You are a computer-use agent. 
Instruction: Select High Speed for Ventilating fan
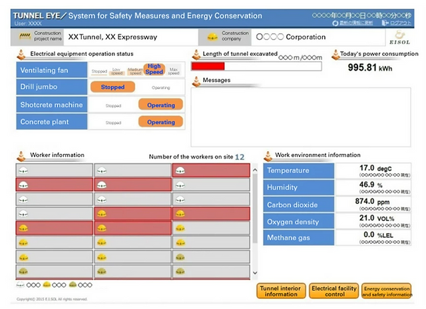click(154, 69)
